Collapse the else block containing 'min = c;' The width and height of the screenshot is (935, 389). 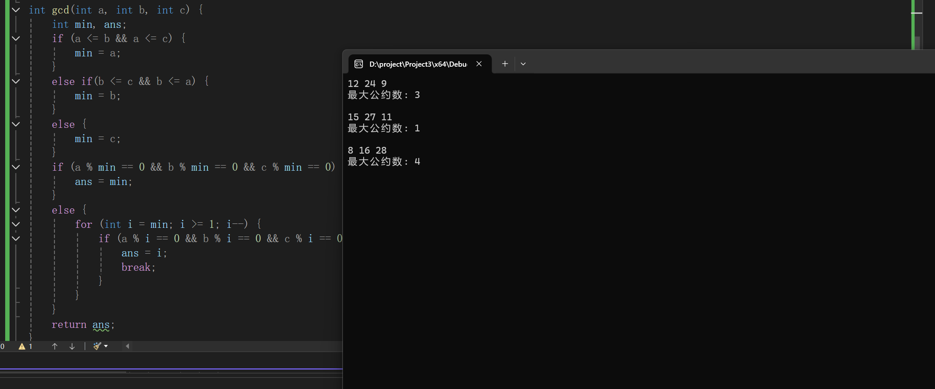[16, 124]
